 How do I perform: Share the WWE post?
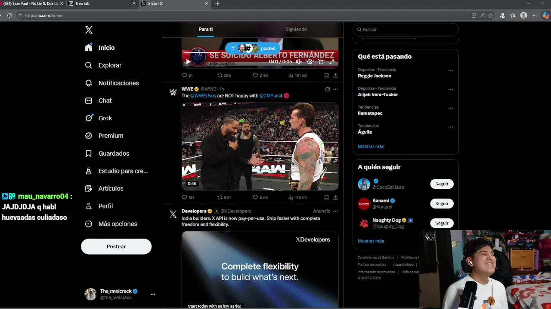point(335,197)
